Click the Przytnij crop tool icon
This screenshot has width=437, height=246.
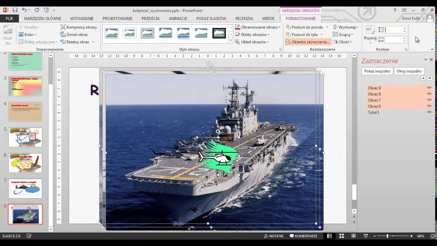click(370, 30)
